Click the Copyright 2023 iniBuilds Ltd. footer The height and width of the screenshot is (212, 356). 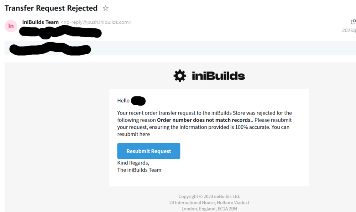[209, 196]
